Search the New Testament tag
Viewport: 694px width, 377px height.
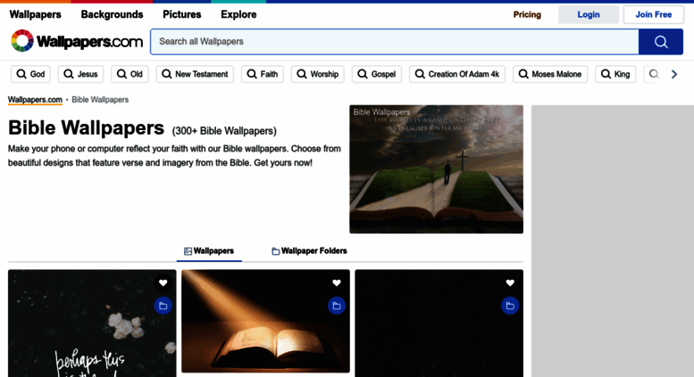[x=196, y=74]
